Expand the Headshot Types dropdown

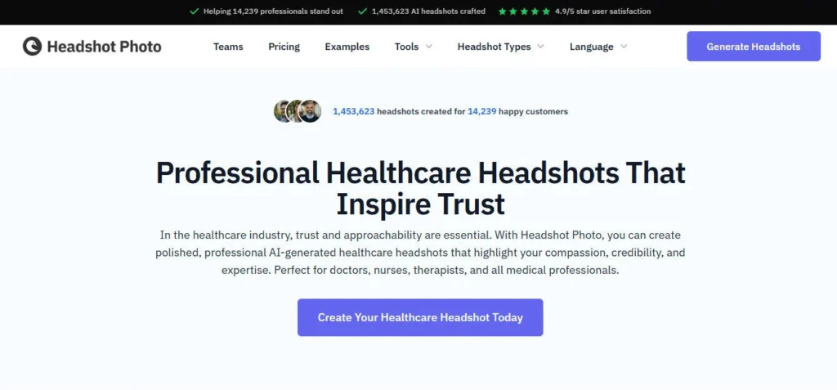(501, 47)
